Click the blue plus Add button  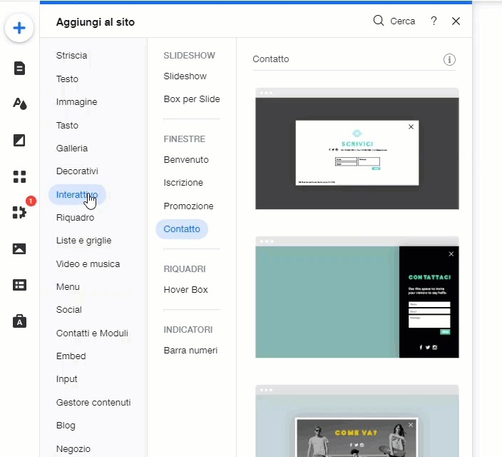tap(19, 29)
